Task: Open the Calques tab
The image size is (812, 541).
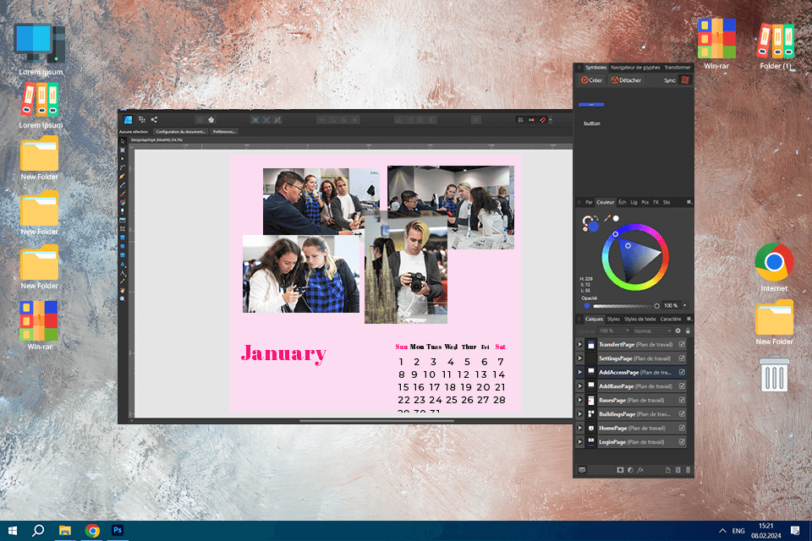Action: coord(594,319)
